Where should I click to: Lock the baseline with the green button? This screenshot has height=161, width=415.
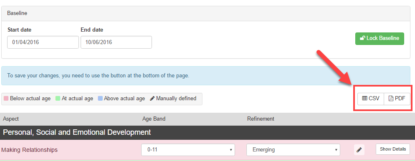[380, 39]
